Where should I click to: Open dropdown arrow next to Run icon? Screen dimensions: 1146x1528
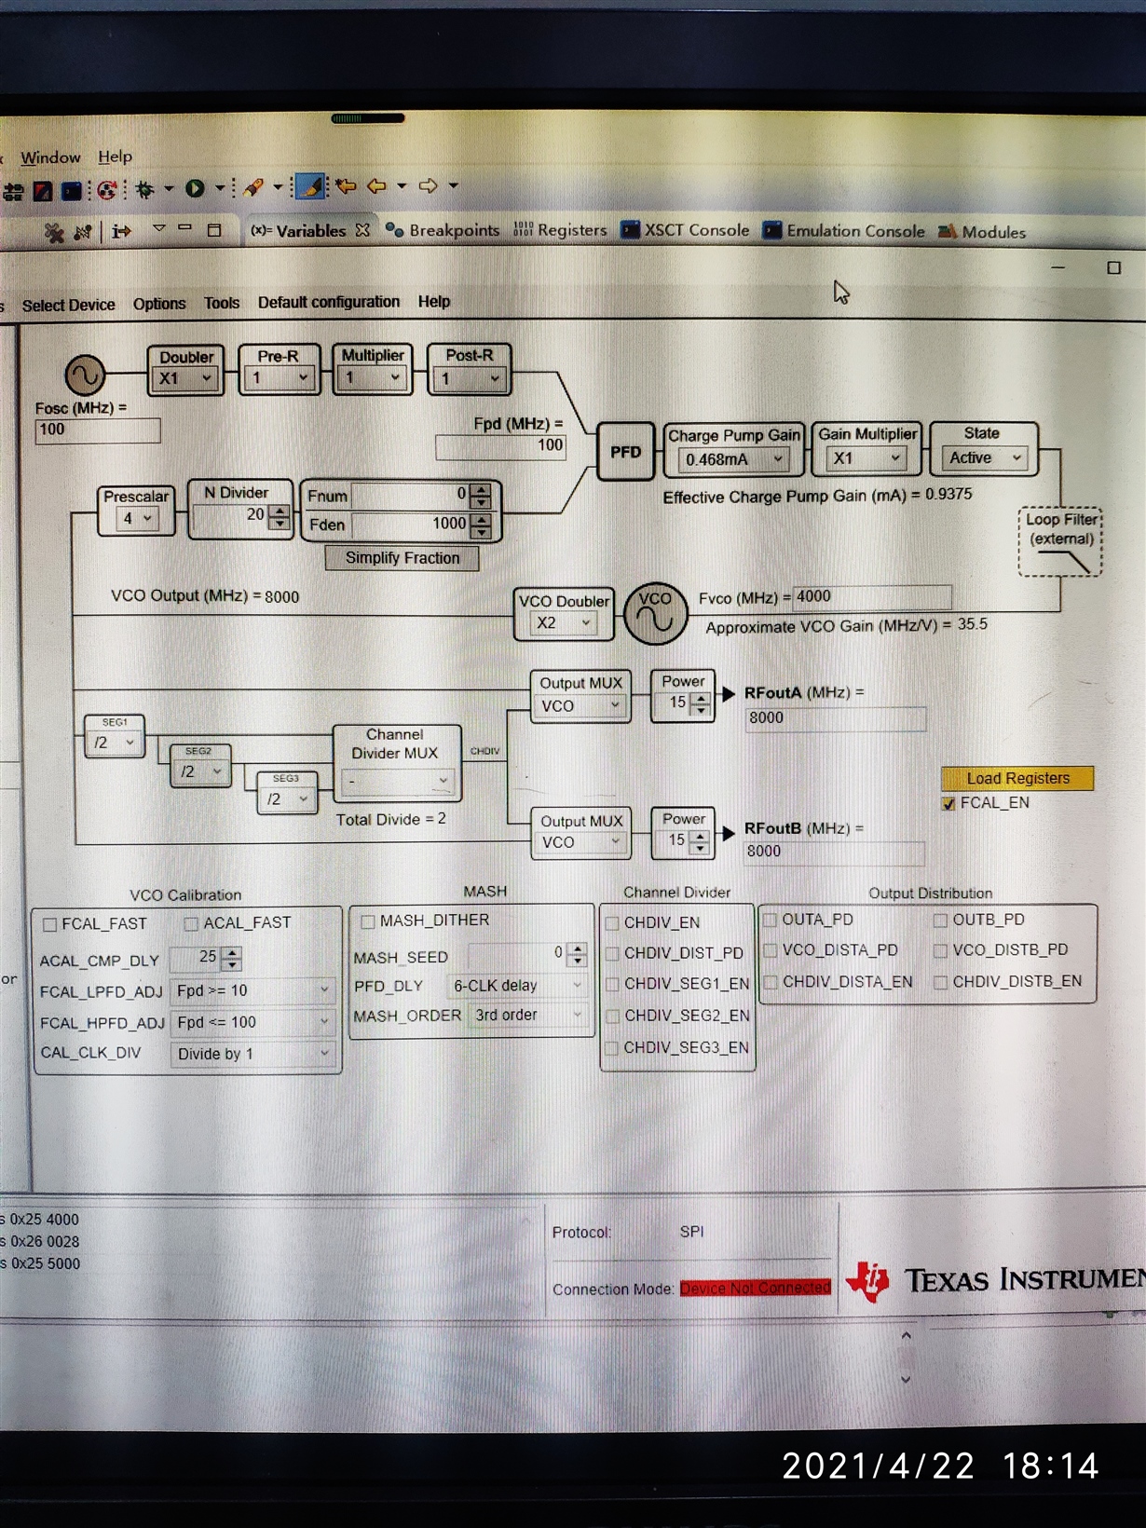click(220, 187)
